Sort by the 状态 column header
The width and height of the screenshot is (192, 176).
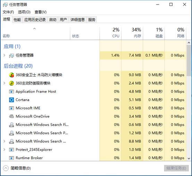85,34
